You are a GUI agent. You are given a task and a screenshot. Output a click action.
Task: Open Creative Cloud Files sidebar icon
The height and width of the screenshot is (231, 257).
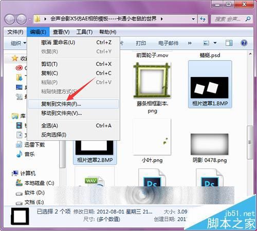tap(19, 68)
